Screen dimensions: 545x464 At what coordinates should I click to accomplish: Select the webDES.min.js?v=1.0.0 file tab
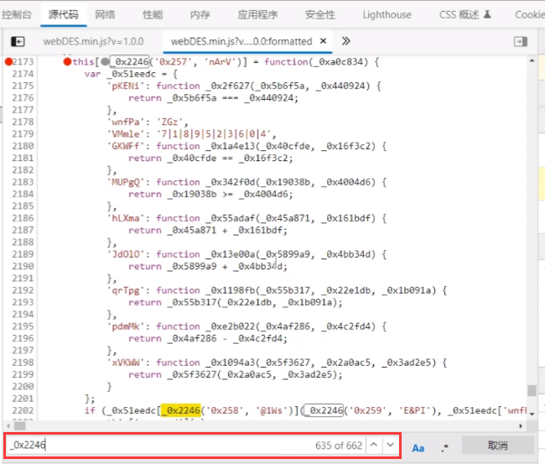tap(93, 41)
